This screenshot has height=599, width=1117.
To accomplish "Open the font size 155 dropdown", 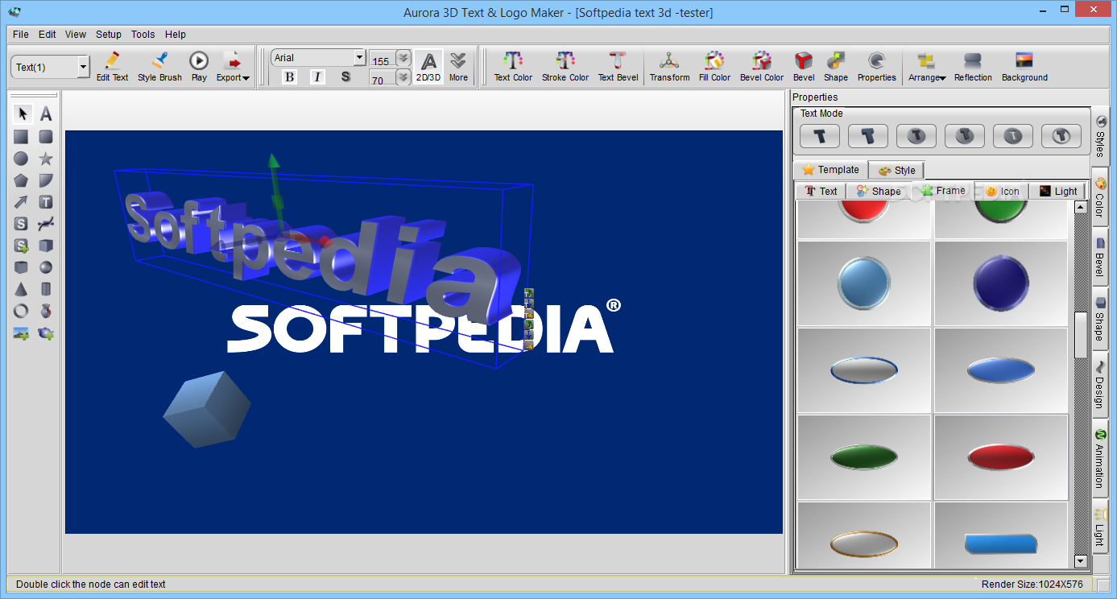I will click(x=403, y=59).
